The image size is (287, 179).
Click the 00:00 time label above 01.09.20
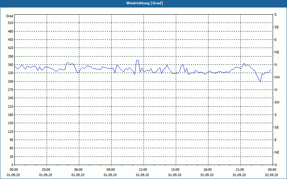[x=13, y=170]
